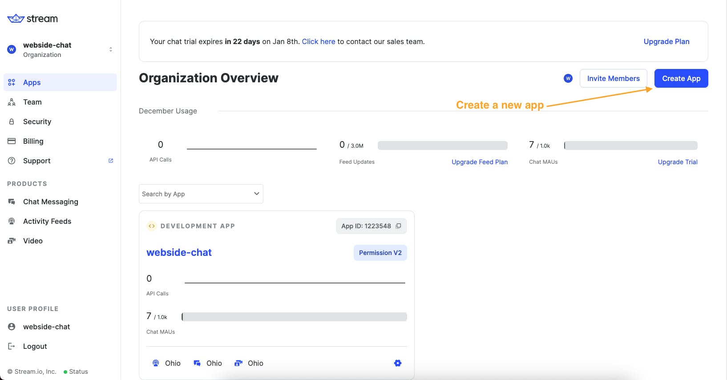Click the Support external link icon

[x=111, y=161]
